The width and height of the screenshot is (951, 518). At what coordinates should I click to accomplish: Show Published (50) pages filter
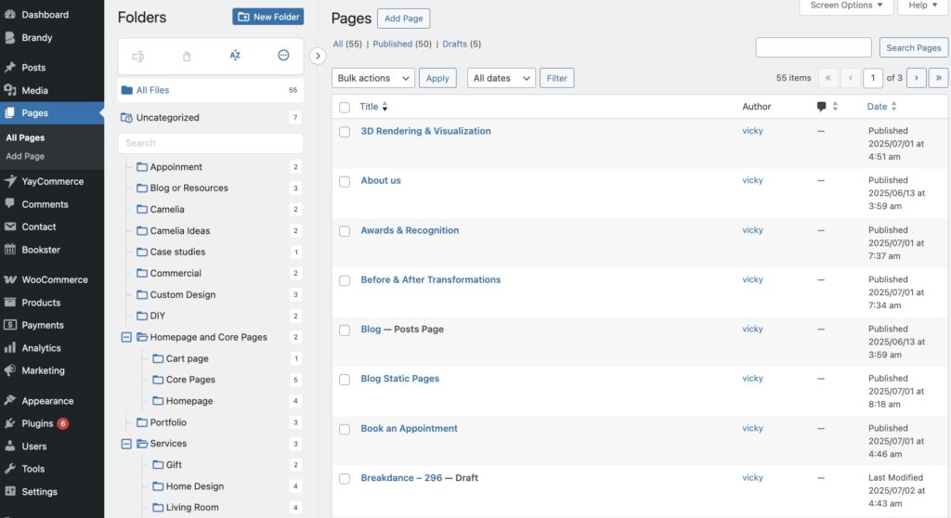(x=402, y=44)
